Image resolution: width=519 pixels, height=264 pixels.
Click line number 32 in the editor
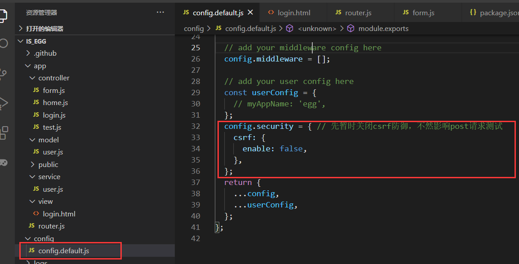point(195,126)
